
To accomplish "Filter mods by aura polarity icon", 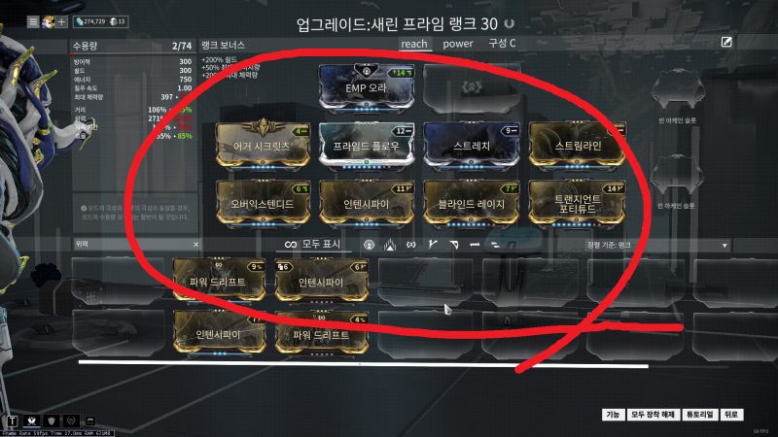I will click(369, 245).
